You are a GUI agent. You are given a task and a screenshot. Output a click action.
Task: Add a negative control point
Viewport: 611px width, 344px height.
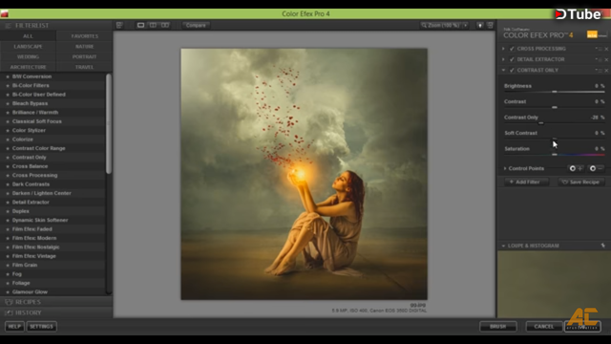[x=596, y=168]
